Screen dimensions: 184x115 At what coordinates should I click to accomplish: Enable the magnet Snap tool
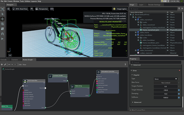3,34
